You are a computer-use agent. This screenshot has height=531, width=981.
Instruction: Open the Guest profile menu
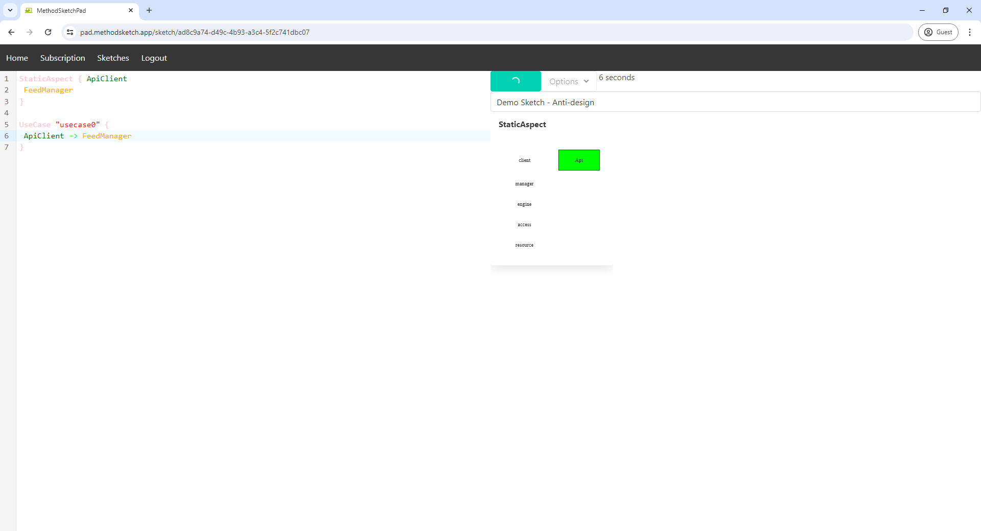tap(938, 32)
